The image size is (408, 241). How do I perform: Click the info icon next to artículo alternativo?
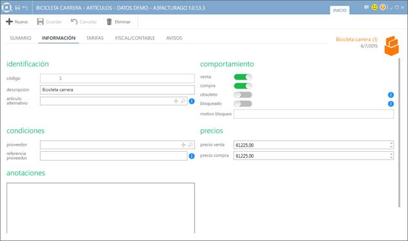click(x=192, y=101)
